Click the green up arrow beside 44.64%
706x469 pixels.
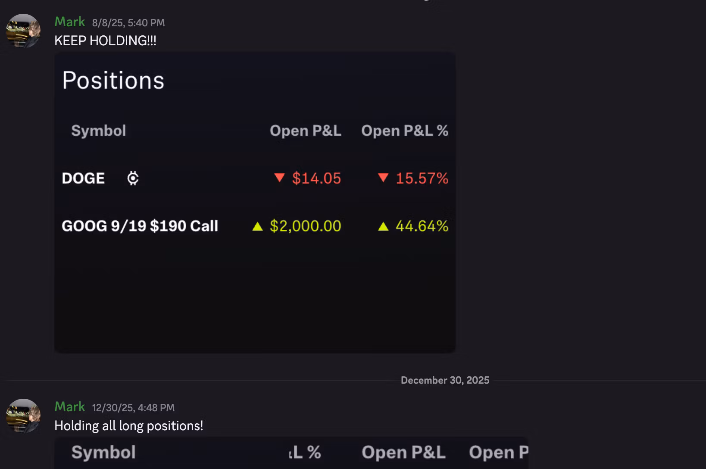point(383,226)
